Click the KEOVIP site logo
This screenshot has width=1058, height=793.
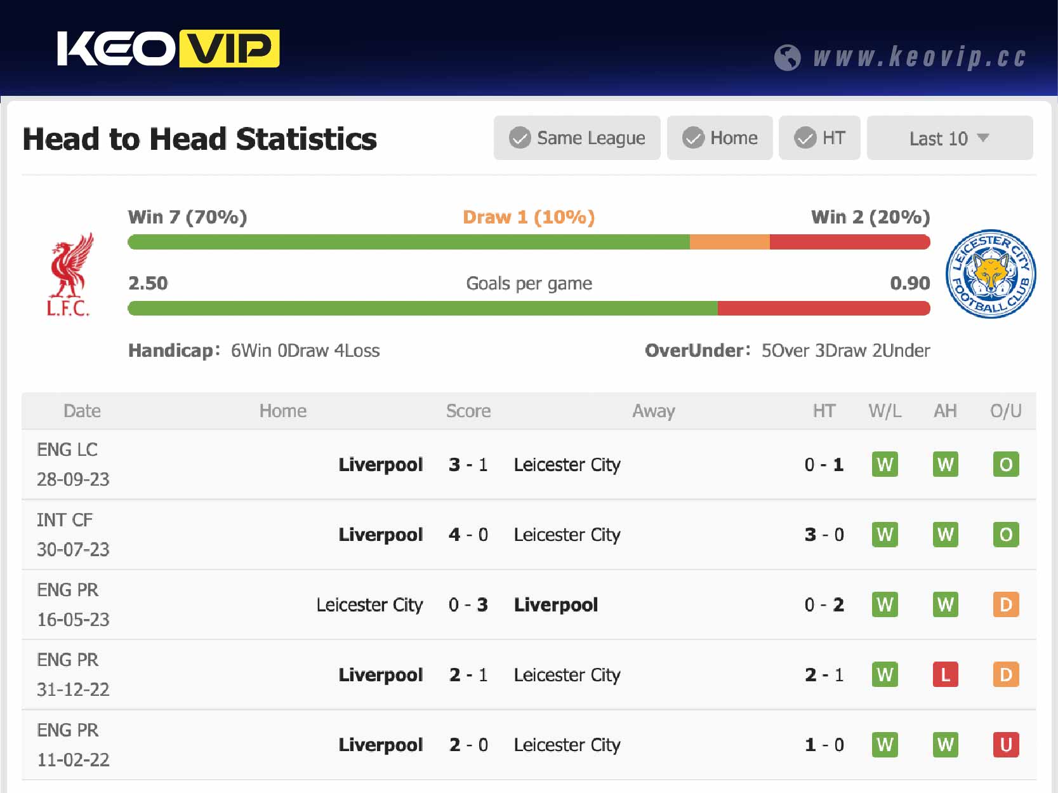coord(168,48)
